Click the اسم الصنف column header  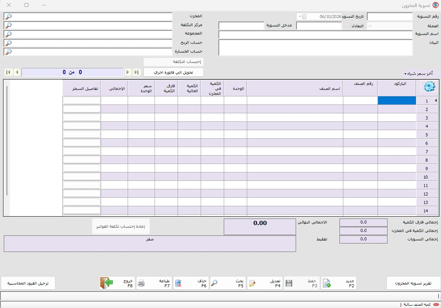pos(295,89)
